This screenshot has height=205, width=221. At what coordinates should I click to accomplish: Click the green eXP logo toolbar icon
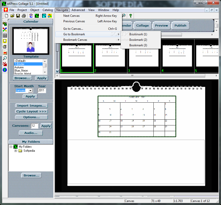tap(37, 16)
